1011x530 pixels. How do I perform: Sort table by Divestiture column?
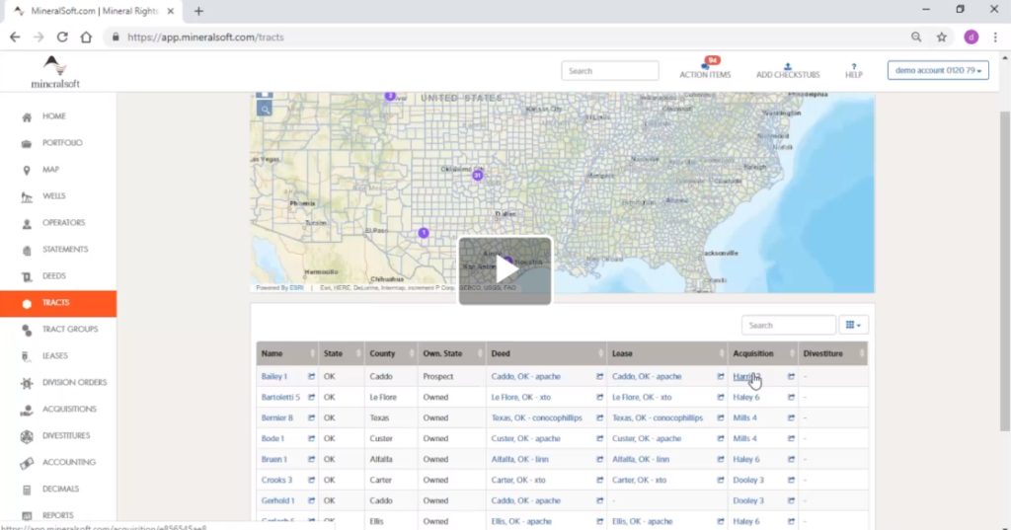point(833,353)
